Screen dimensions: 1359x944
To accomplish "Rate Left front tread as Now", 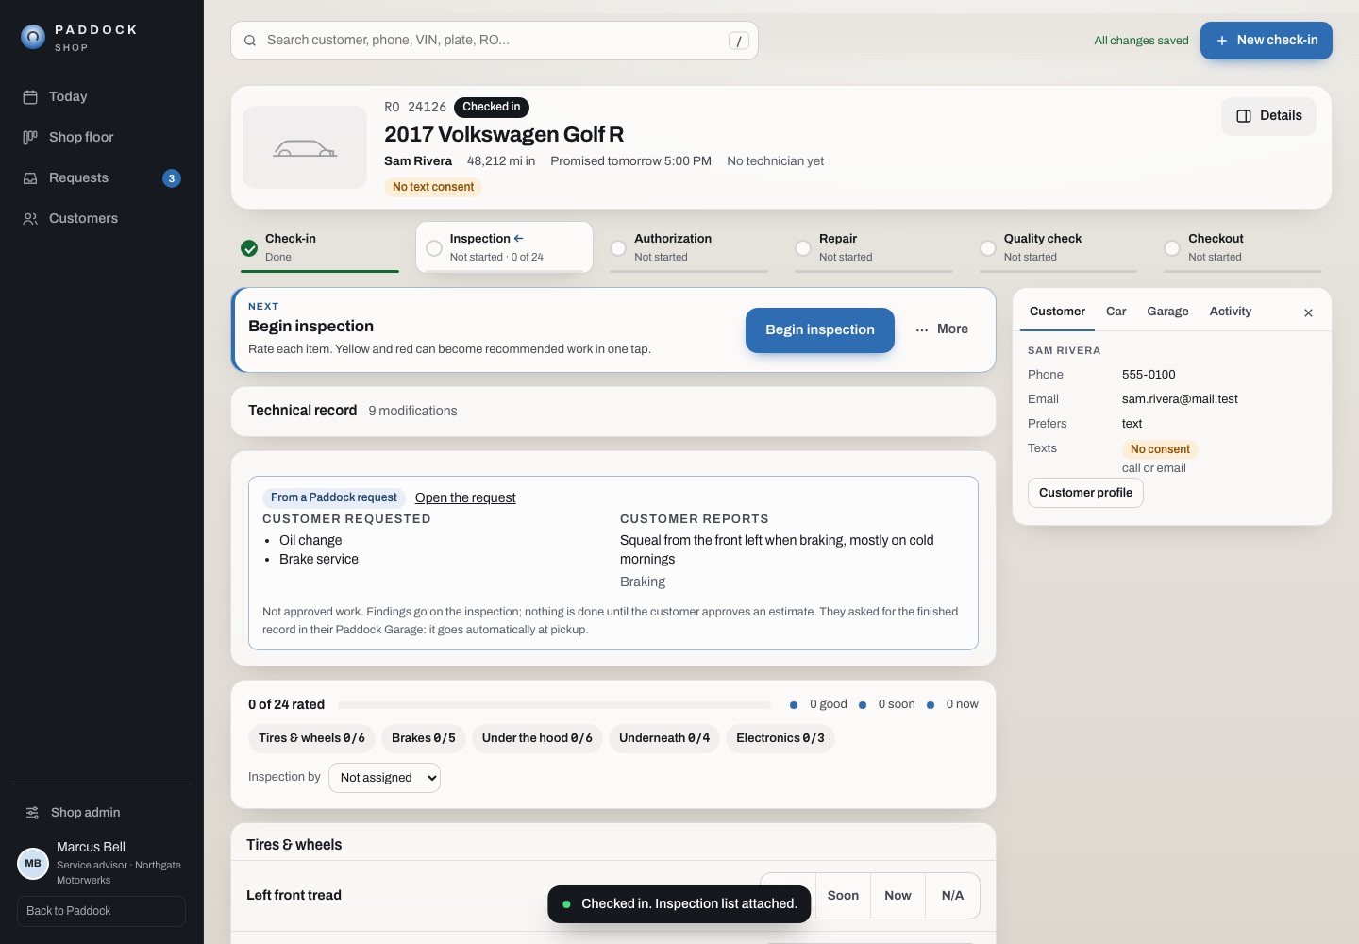I will [x=898, y=896].
